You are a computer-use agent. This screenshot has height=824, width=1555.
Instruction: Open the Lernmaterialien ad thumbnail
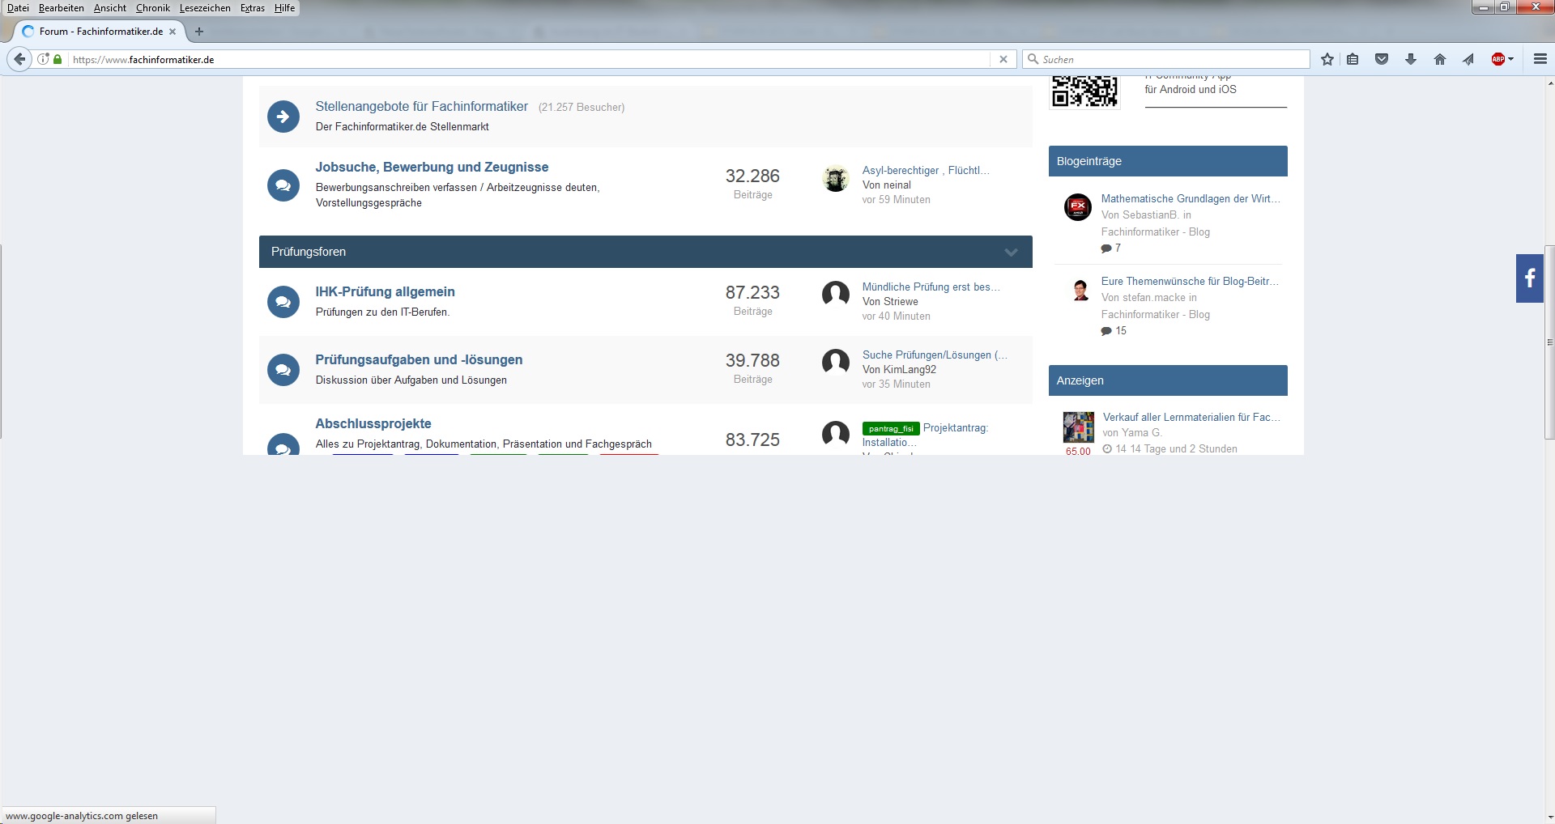coord(1079,427)
